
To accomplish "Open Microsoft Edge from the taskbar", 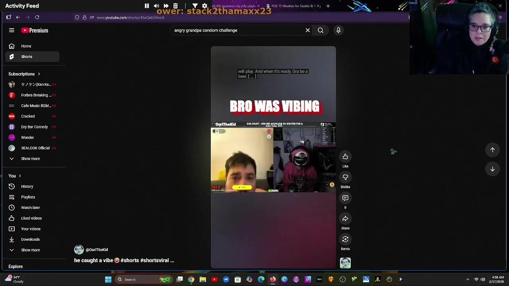I will click(261, 279).
